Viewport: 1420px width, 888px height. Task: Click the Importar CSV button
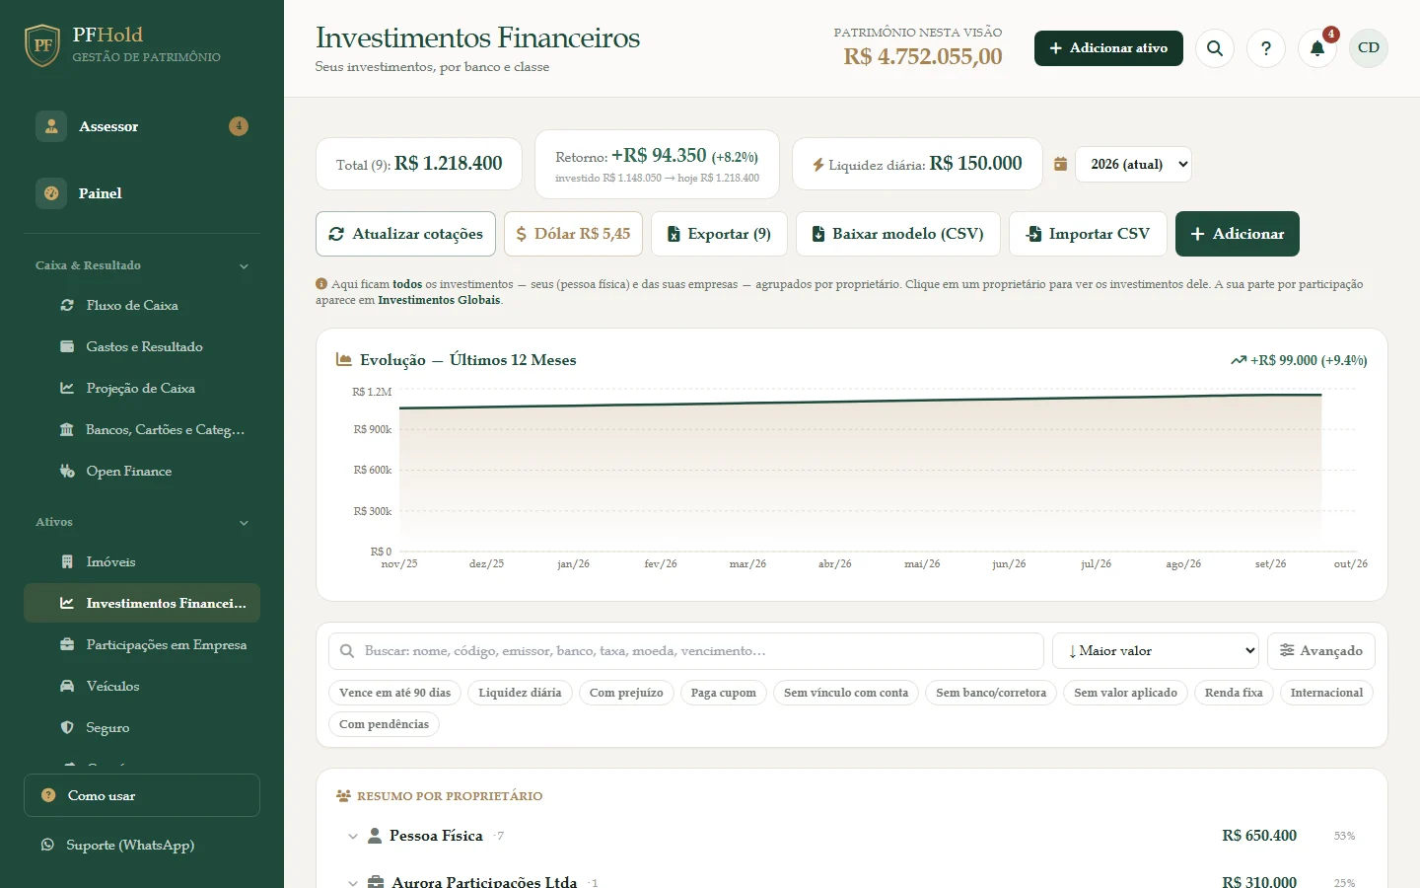pos(1088,234)
